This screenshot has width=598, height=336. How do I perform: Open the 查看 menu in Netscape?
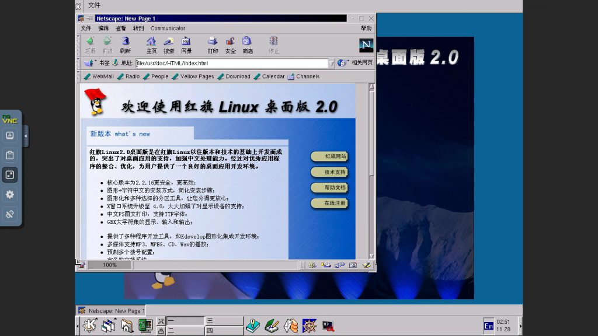(121, 28)
